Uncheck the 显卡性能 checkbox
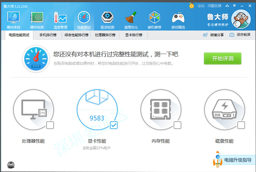The image size is (256, 172). point(114,125)
